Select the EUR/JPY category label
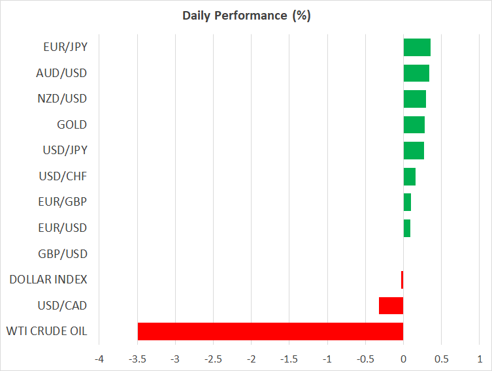The image size is (492, 371). pyautogui.click(x=65, y=47)
